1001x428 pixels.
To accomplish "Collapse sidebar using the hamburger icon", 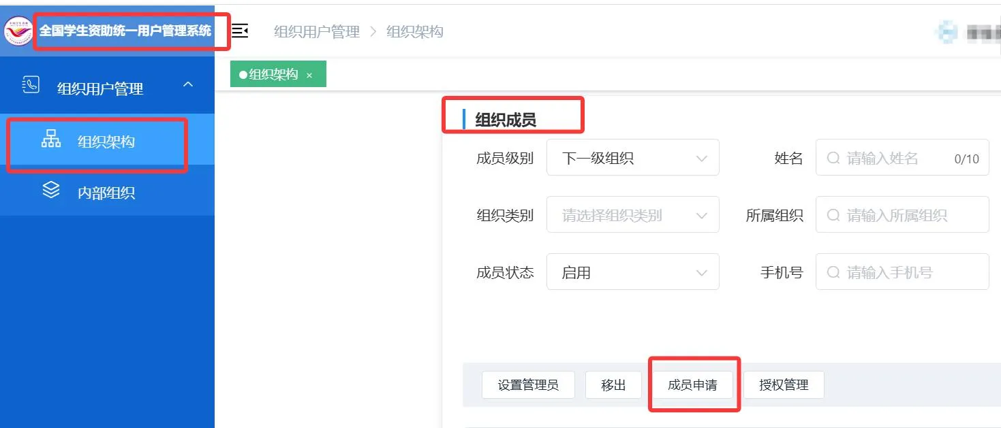I will [x=240, y=31].
